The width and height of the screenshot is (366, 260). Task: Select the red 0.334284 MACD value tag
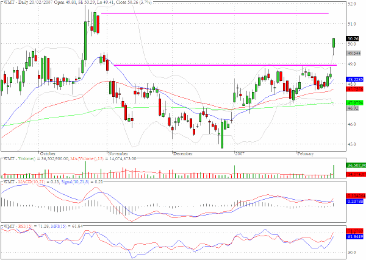pos(355,195)
